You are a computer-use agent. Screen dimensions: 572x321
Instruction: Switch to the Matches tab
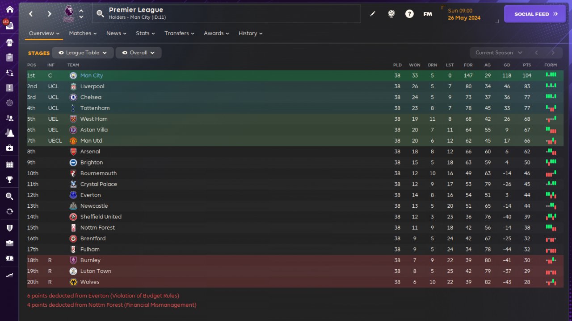pyautogui.click(x=83, y=33)
